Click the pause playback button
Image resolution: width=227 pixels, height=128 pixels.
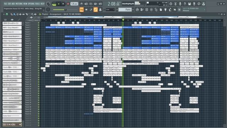tap(59, 4)
